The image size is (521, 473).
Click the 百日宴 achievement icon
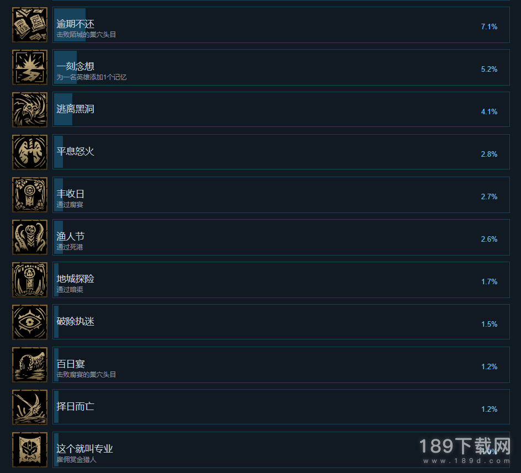point(30,365)
